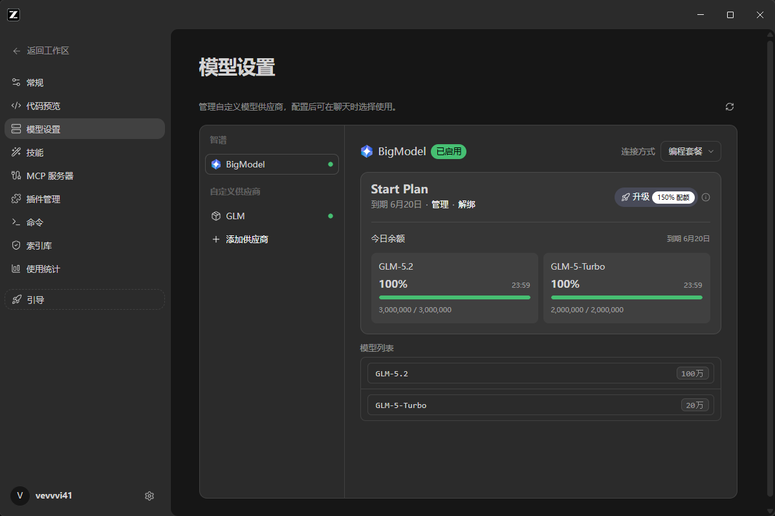Screen dimensions: 775x516
Task: Open 代码预览 code preview settings
Action: 85,106
